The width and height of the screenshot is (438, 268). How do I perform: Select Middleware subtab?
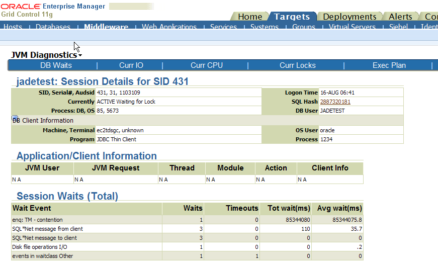click(106, 27)
